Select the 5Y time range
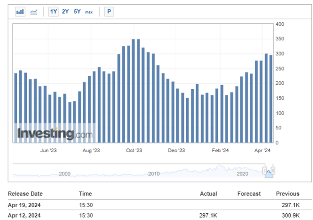 (x=77, y=11)
